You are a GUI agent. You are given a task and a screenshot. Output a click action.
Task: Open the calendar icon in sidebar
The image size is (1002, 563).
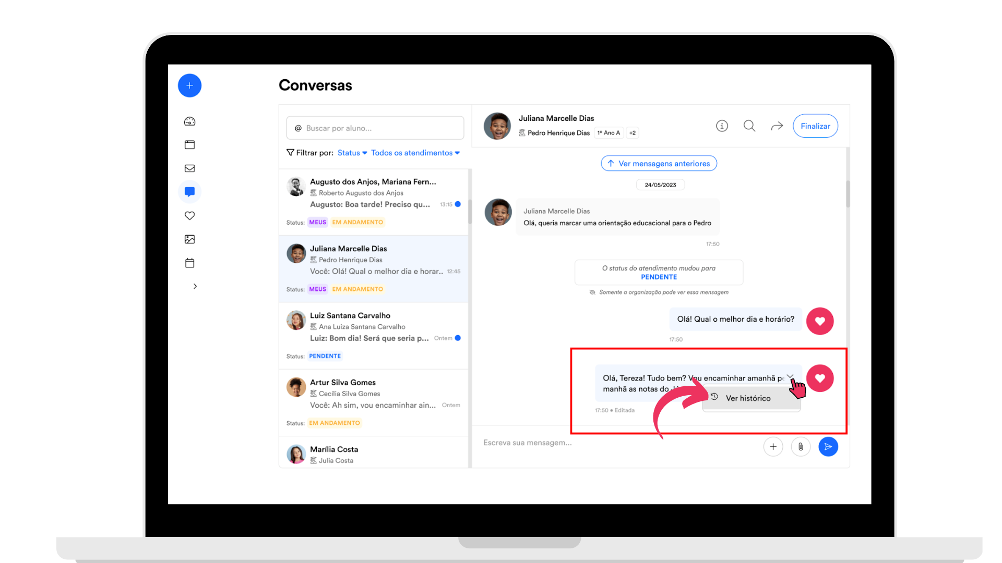click(x=189, y=263)
